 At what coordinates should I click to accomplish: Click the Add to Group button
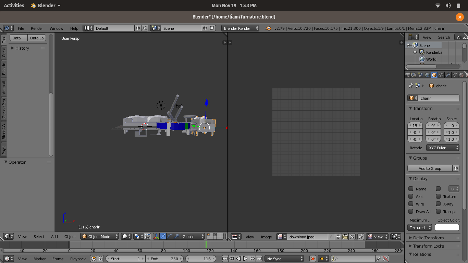pos(430,168)
